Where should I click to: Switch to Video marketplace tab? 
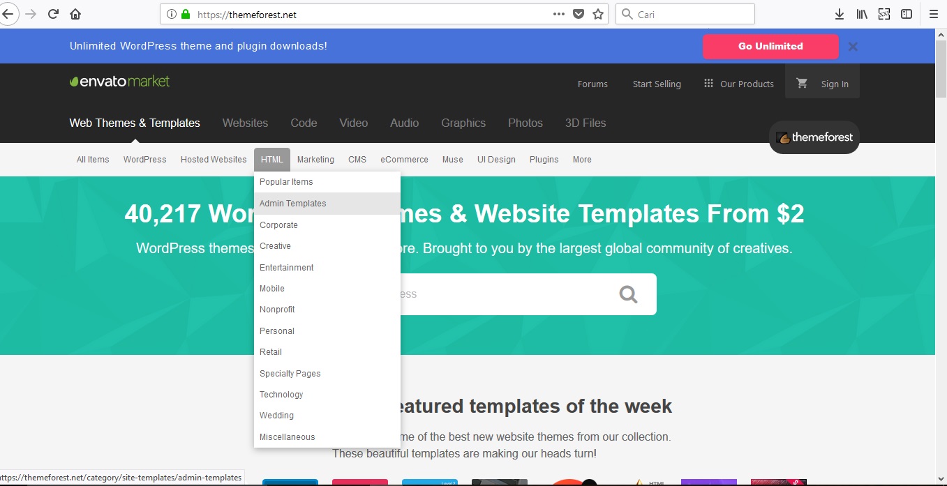354,123
